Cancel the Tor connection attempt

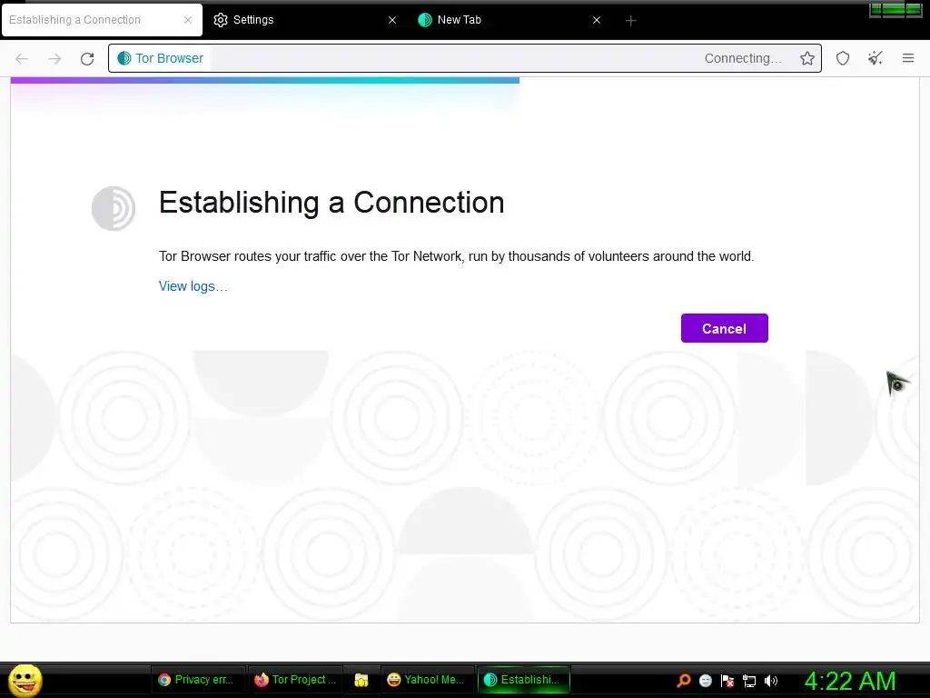724,328
